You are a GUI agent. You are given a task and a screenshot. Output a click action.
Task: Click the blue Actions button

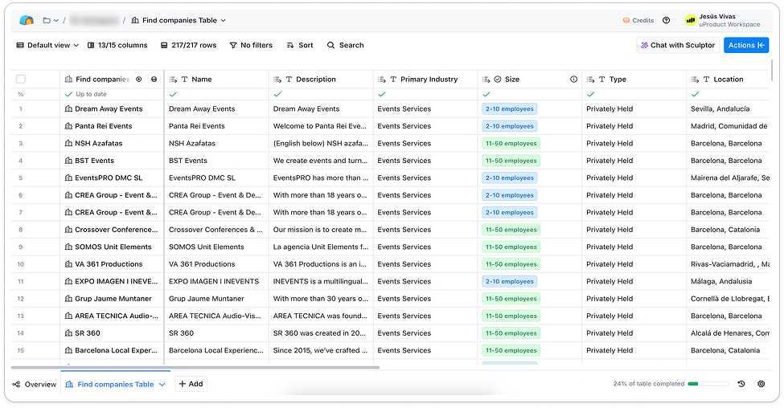pos(746,45)
